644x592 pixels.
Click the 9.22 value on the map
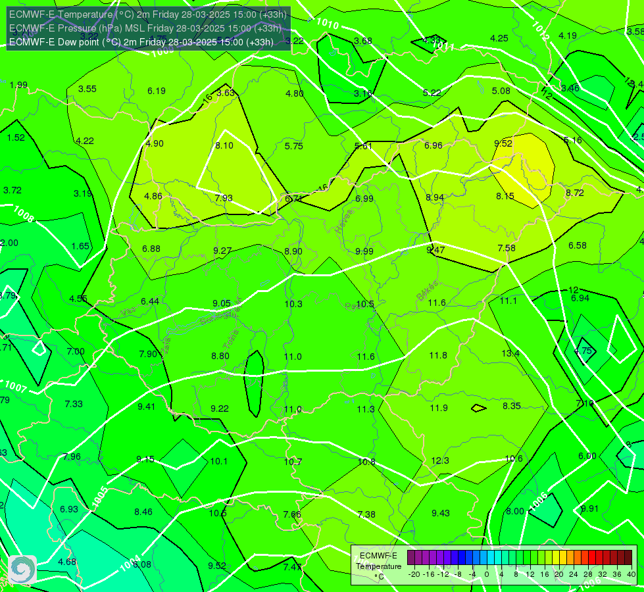[219, 408]
